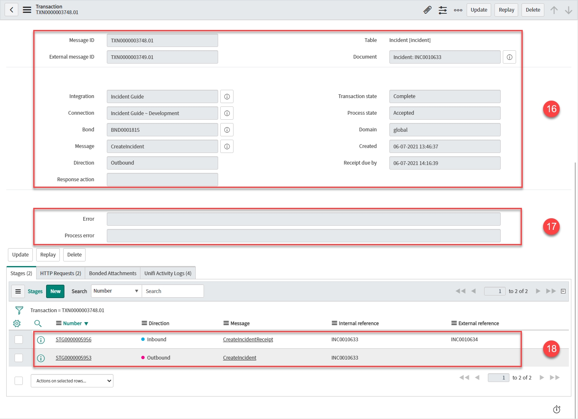
Task: Preview the Bond BND0001815 record info
Action: coord(227,130)
